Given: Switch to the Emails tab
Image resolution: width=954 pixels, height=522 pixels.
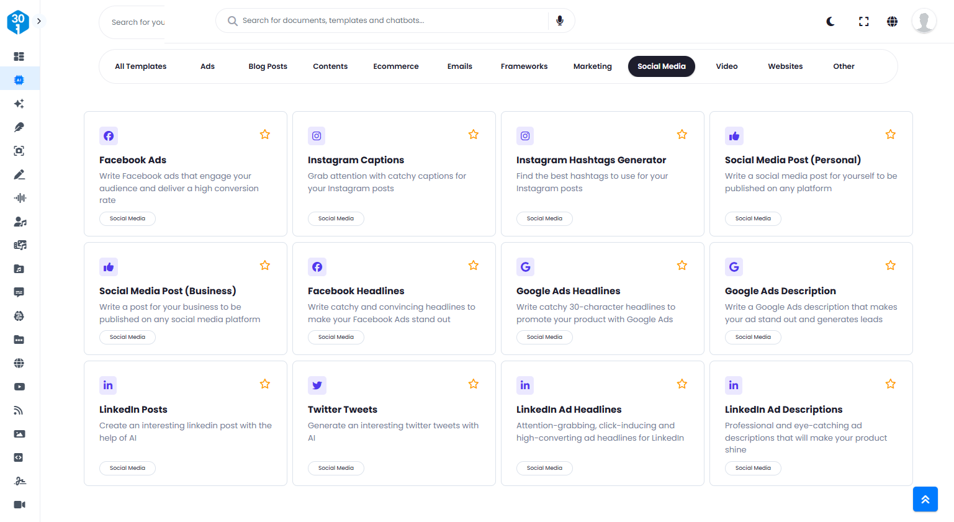Looking at the screenshot, I should [460, 66].
